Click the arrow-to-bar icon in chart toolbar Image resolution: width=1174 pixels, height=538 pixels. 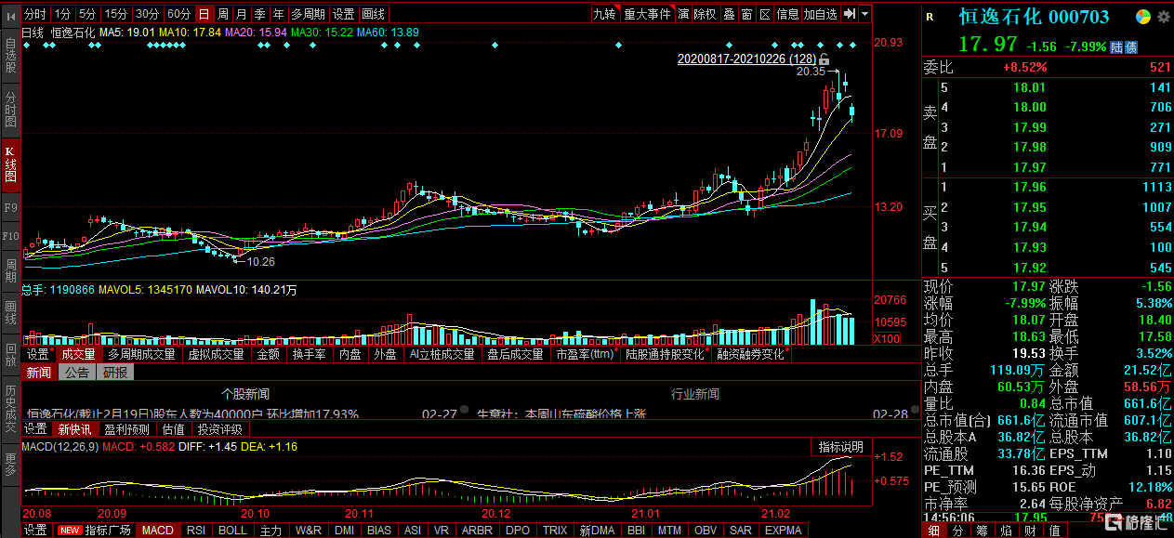850,14
